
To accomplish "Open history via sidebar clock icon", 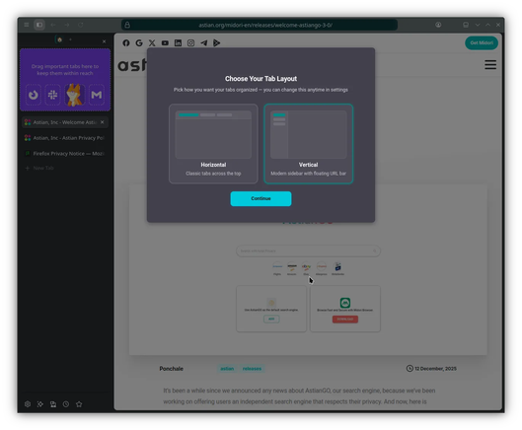I will point(66,404).
